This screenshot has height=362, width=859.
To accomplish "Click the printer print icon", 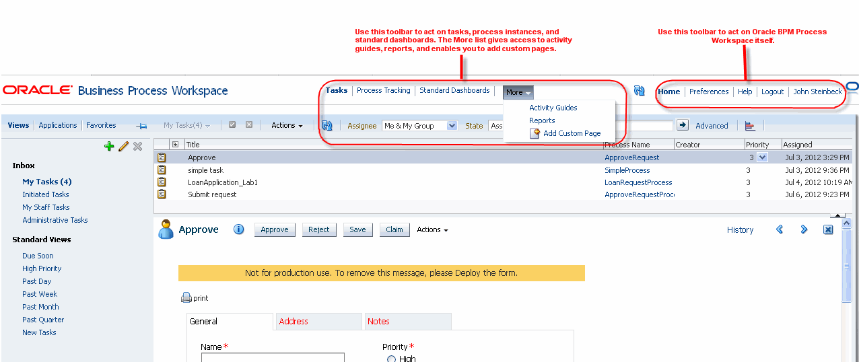I will point(186,298).
